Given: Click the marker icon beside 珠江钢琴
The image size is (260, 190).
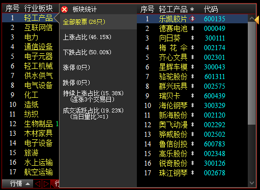Looking at the screenshot, I should [x=192, y=173].
